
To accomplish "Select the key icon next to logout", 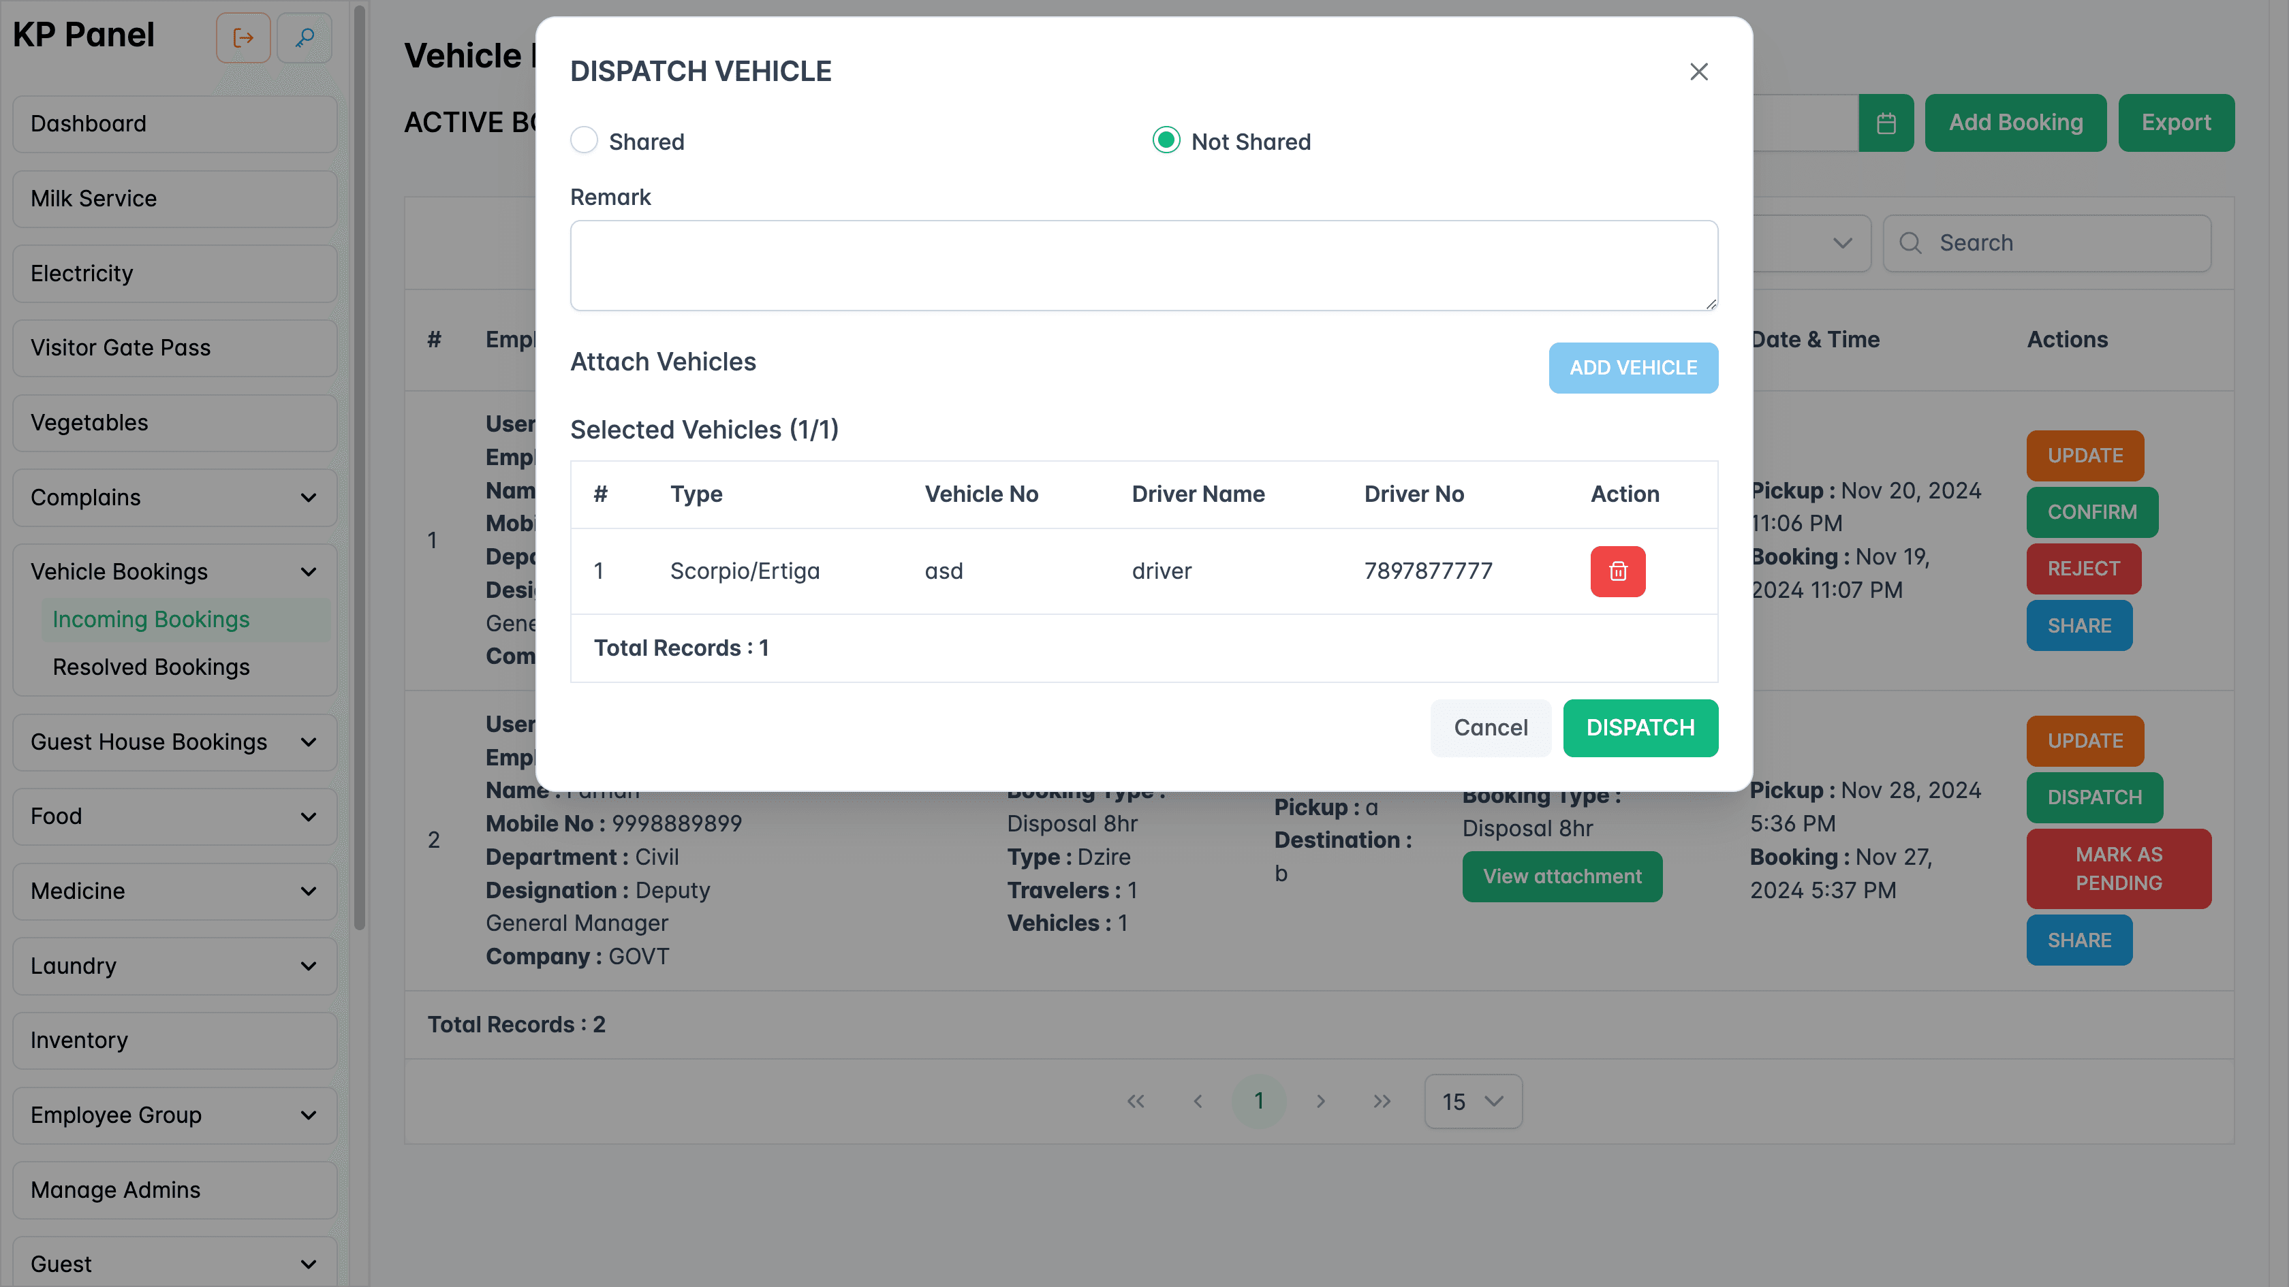I will pos(304,37).
